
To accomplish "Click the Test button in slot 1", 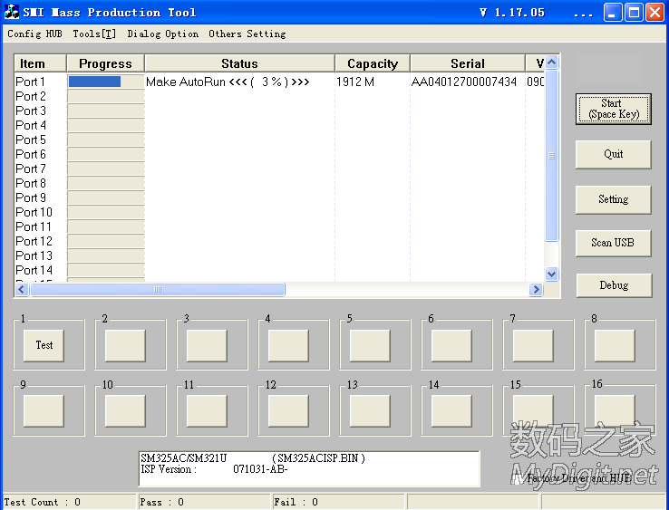I will tap(44, 345).
